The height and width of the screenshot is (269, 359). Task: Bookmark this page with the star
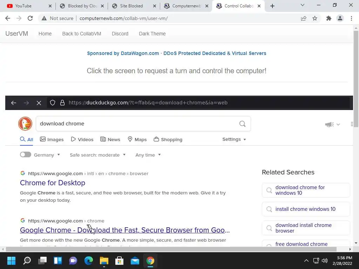click(315, 18)
